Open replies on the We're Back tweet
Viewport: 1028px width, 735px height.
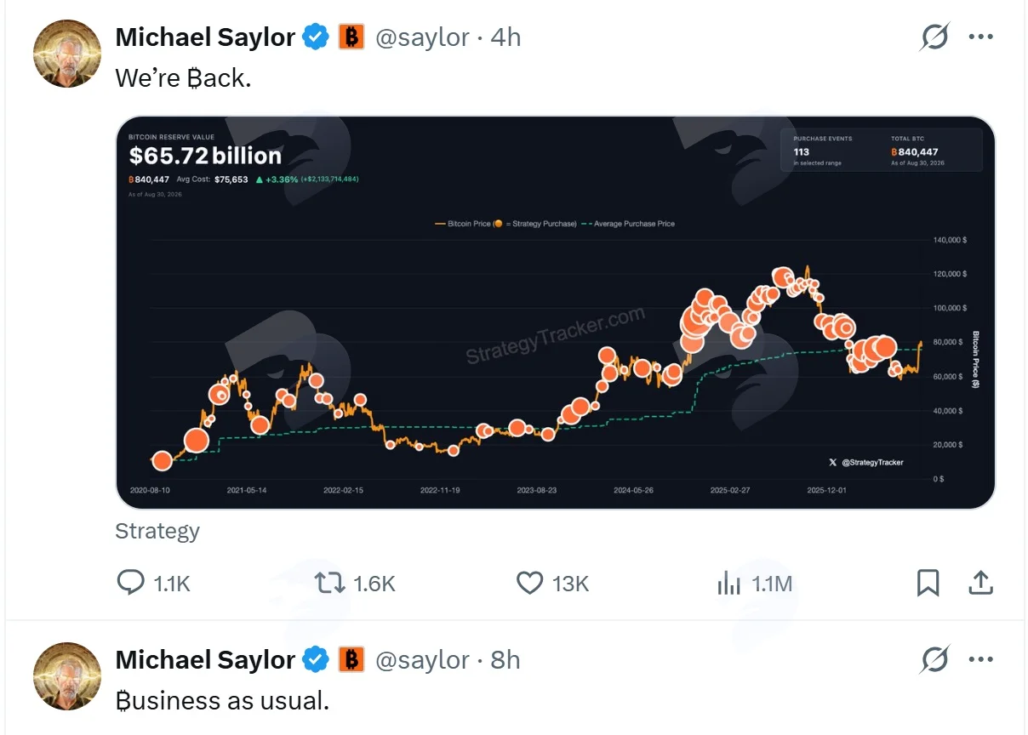click(x=153, y=583)
